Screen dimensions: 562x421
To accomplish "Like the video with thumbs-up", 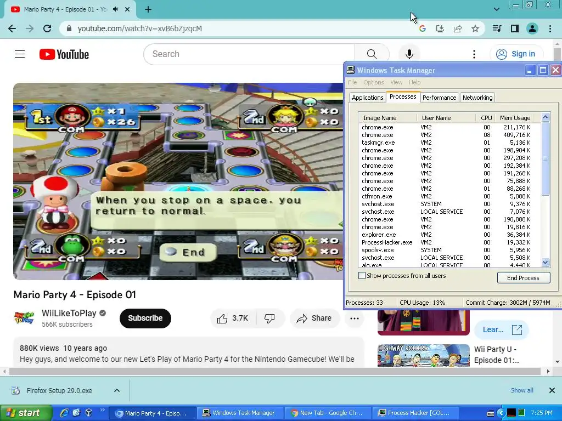I will click(x=233, y=318).
